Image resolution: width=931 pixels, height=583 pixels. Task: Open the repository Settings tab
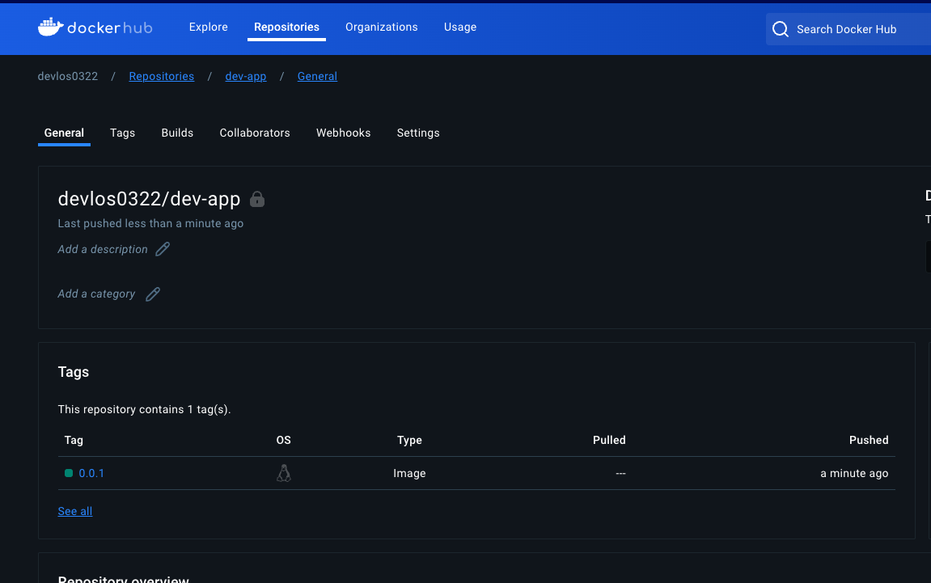pyautogui.click(x=418, y=133)
